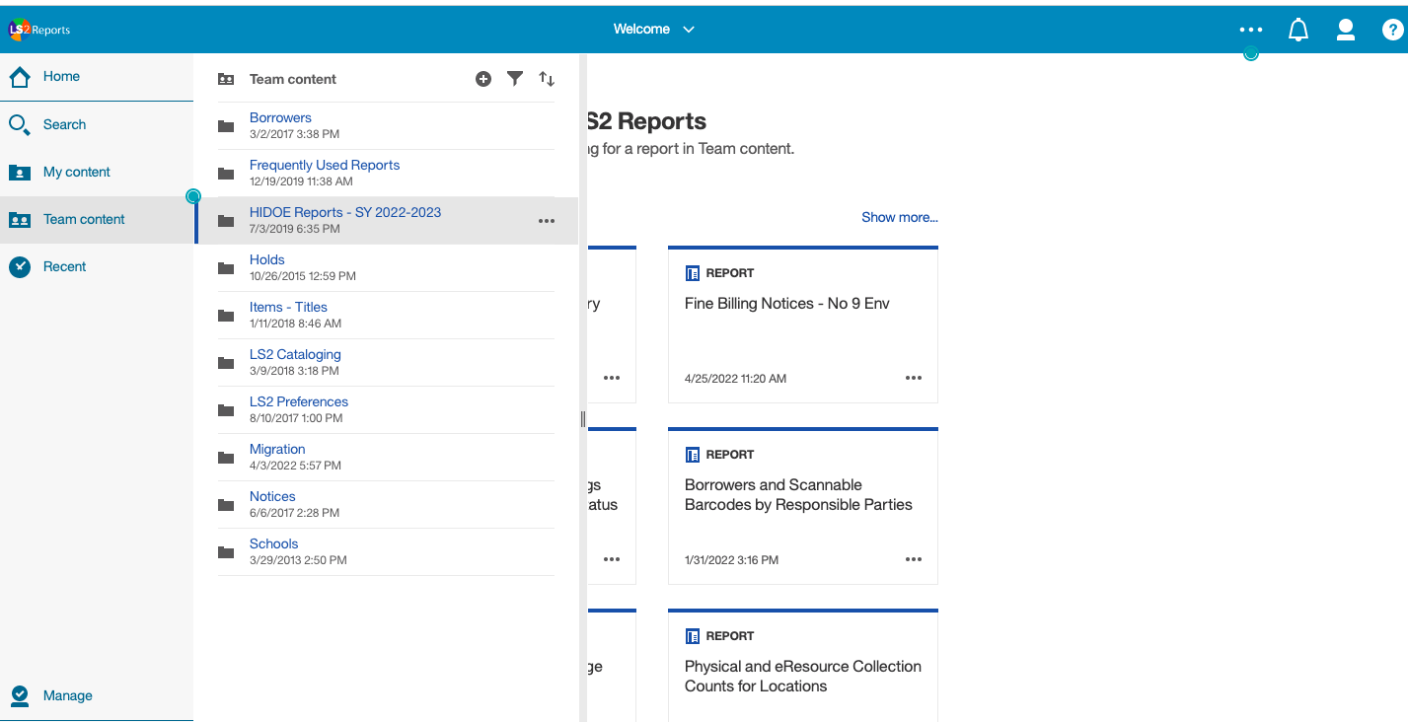The image size is (1408, 722).
Task: Click Show more link
Action: [900, 217]
